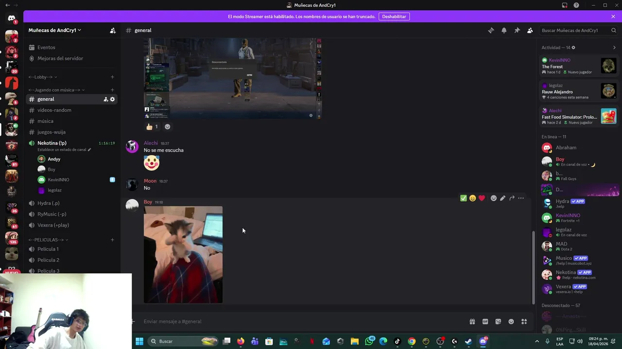Open notification settings bell icon
The width and height of the screenshot is (622, 349).
tap(504, 30)
